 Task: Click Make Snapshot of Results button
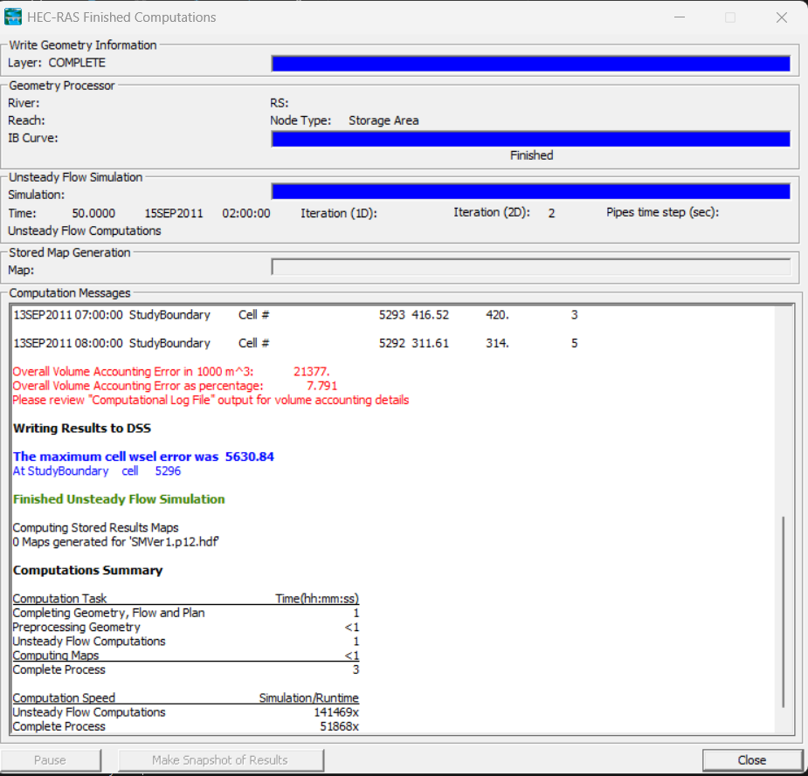click(220, 760)
